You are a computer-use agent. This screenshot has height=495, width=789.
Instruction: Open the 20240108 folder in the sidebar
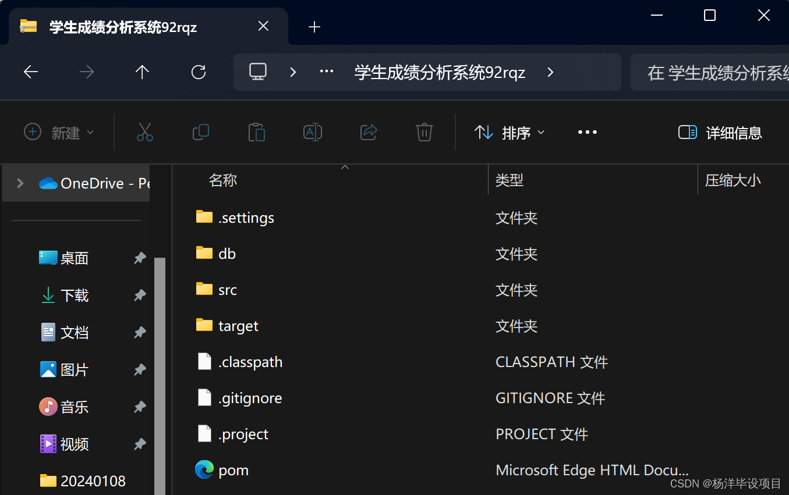click(x=82, y=481)
